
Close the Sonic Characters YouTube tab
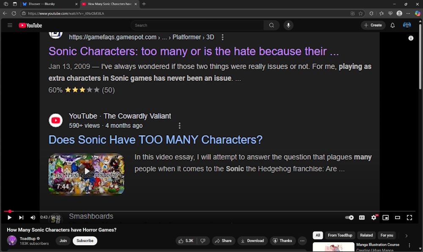click(x=136, y=4)
